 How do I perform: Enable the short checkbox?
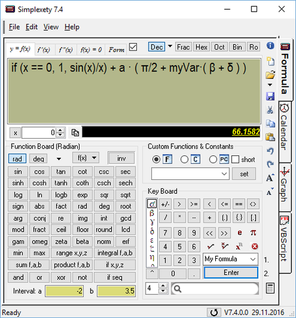click(235, 159)
